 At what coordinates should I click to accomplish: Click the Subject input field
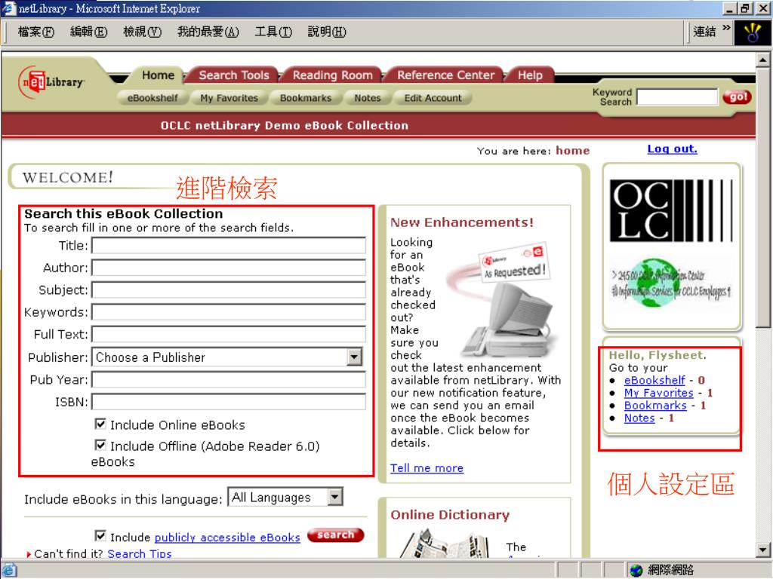coord(229,289)
